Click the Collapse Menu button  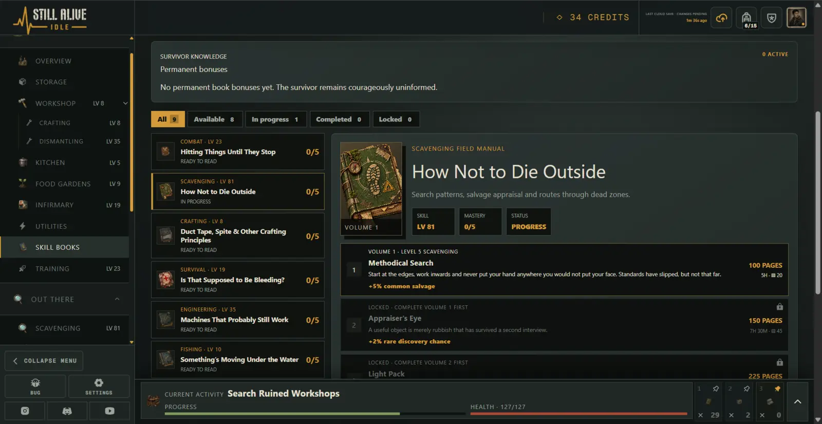tap(44, 361)
